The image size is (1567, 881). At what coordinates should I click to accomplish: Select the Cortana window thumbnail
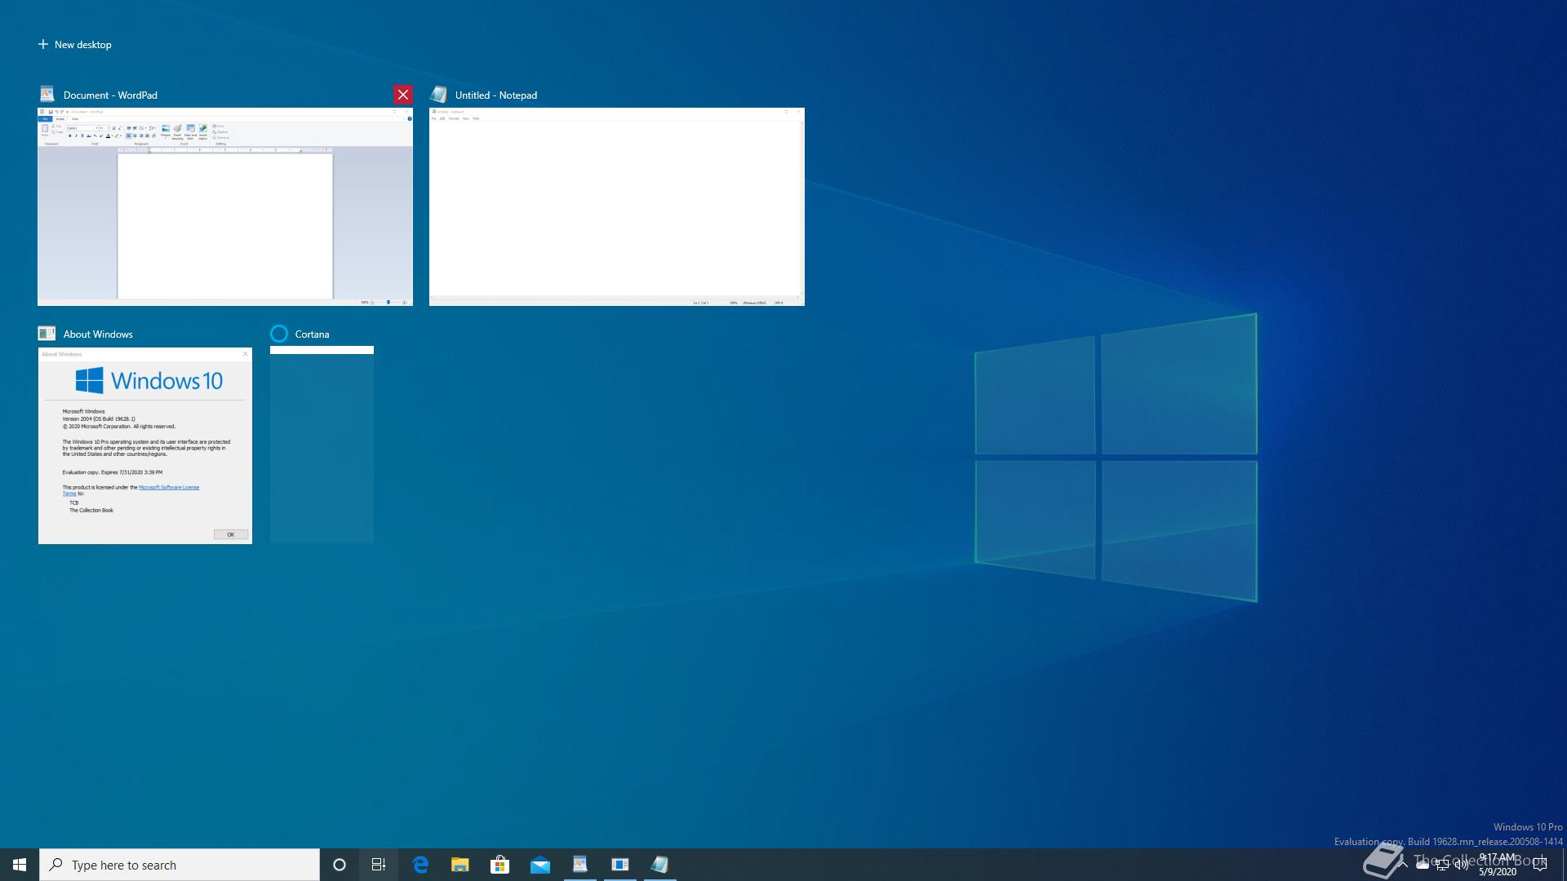point(322,445)
